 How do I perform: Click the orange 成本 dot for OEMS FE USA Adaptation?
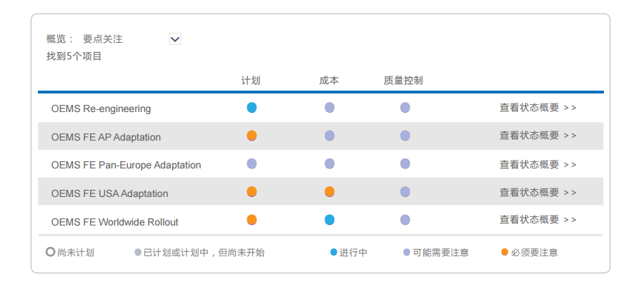tap(329, 192)
